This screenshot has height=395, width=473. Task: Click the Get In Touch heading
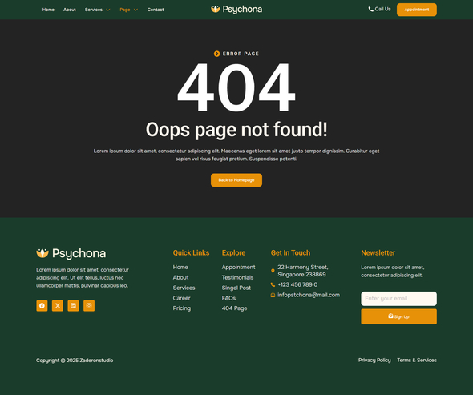pyautogui.click(x=290, y=252)
